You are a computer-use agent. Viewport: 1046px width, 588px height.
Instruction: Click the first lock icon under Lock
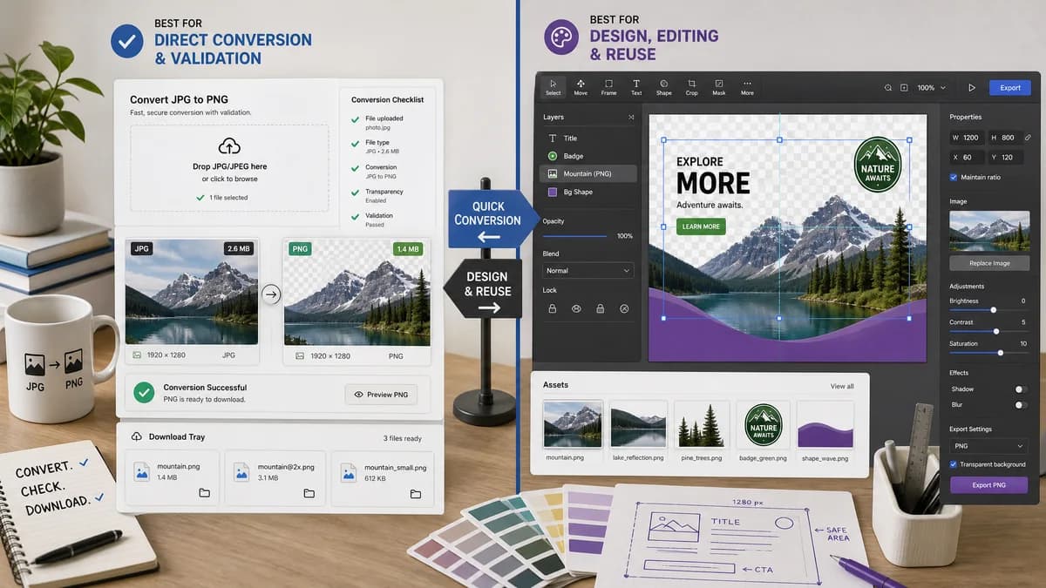[552, 308]
